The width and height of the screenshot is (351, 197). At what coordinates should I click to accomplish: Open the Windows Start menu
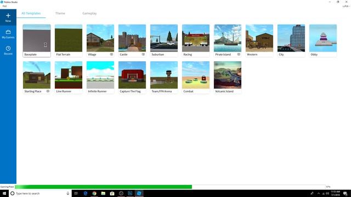click(x=4, y=193)
